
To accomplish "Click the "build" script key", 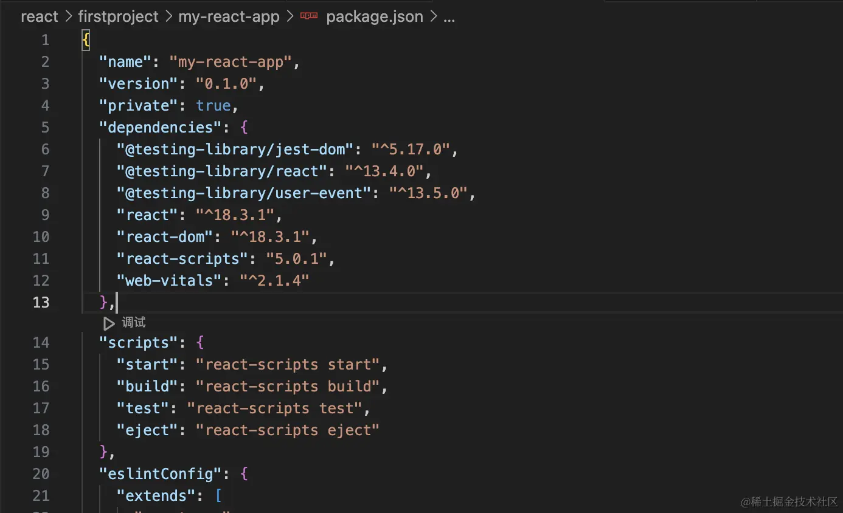I will click(147, 387).
